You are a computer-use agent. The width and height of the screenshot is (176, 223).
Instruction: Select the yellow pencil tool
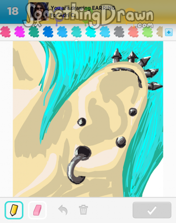[x=14, y=210]
